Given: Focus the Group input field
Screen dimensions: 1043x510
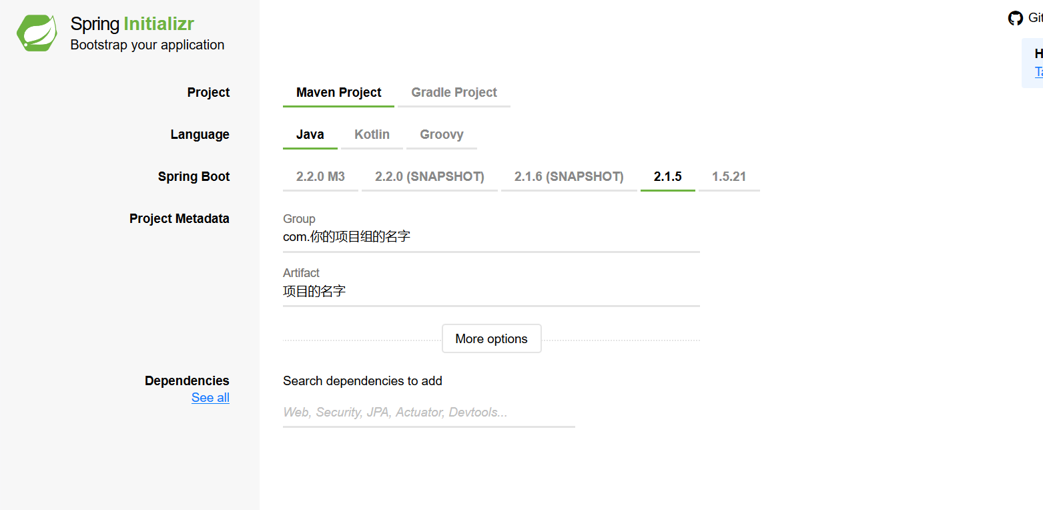Looking at the screenshot, I should 490,237.
